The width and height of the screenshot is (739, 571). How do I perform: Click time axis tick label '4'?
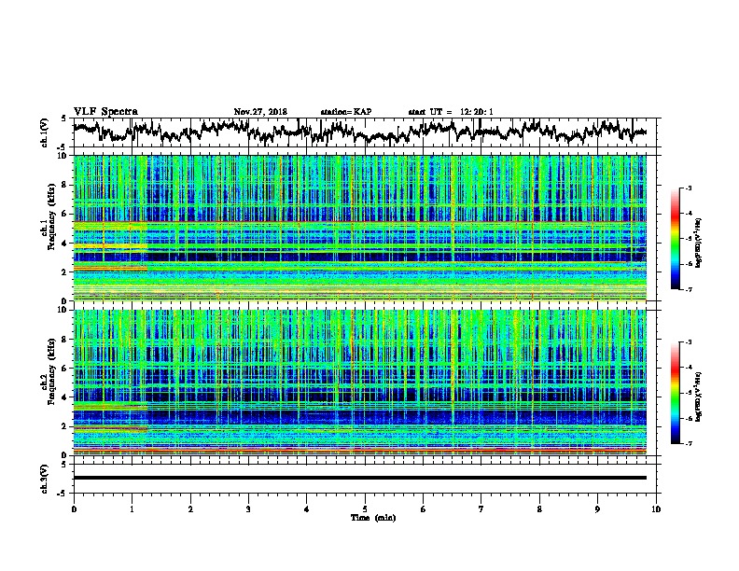[306, 509]
